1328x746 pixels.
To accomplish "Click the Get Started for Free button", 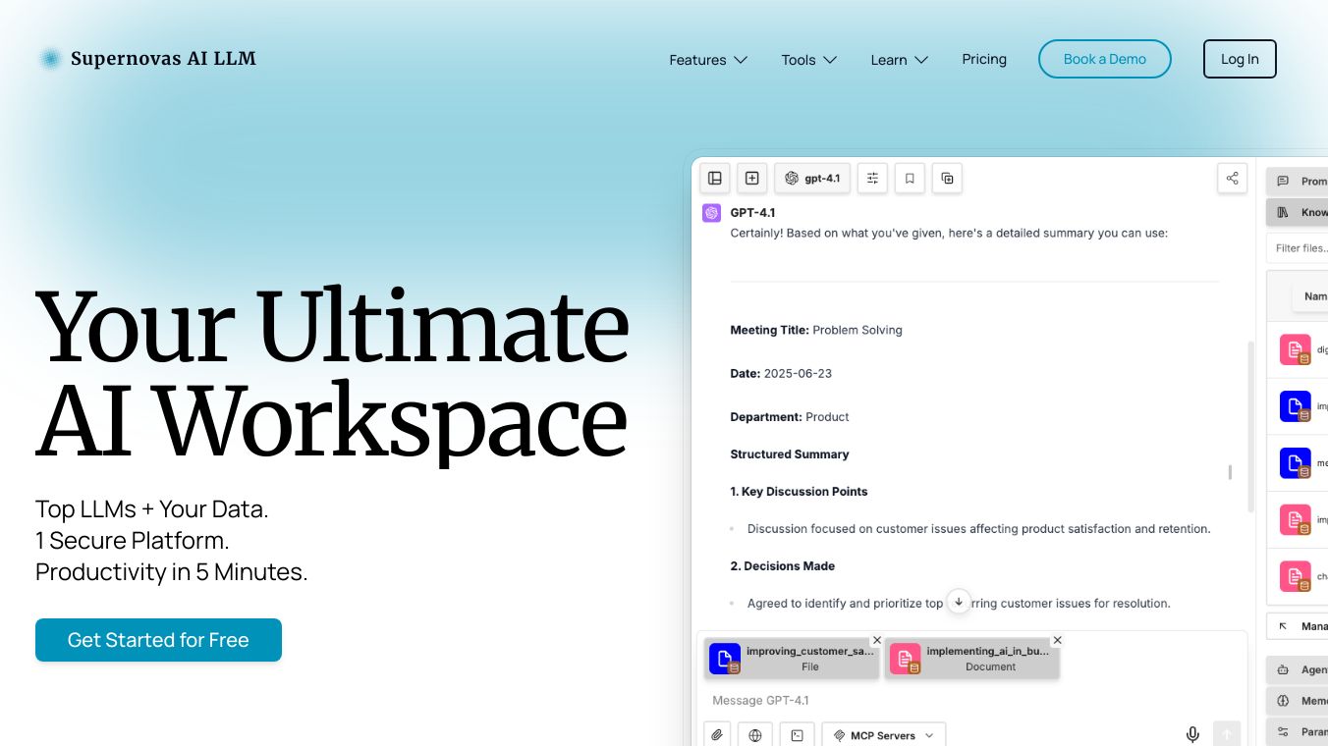I will pyautogui.click(x=158, y=640).
